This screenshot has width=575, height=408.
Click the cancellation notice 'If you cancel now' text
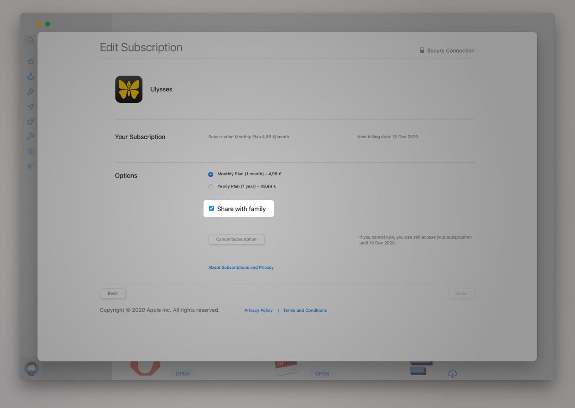pos(415,240)
